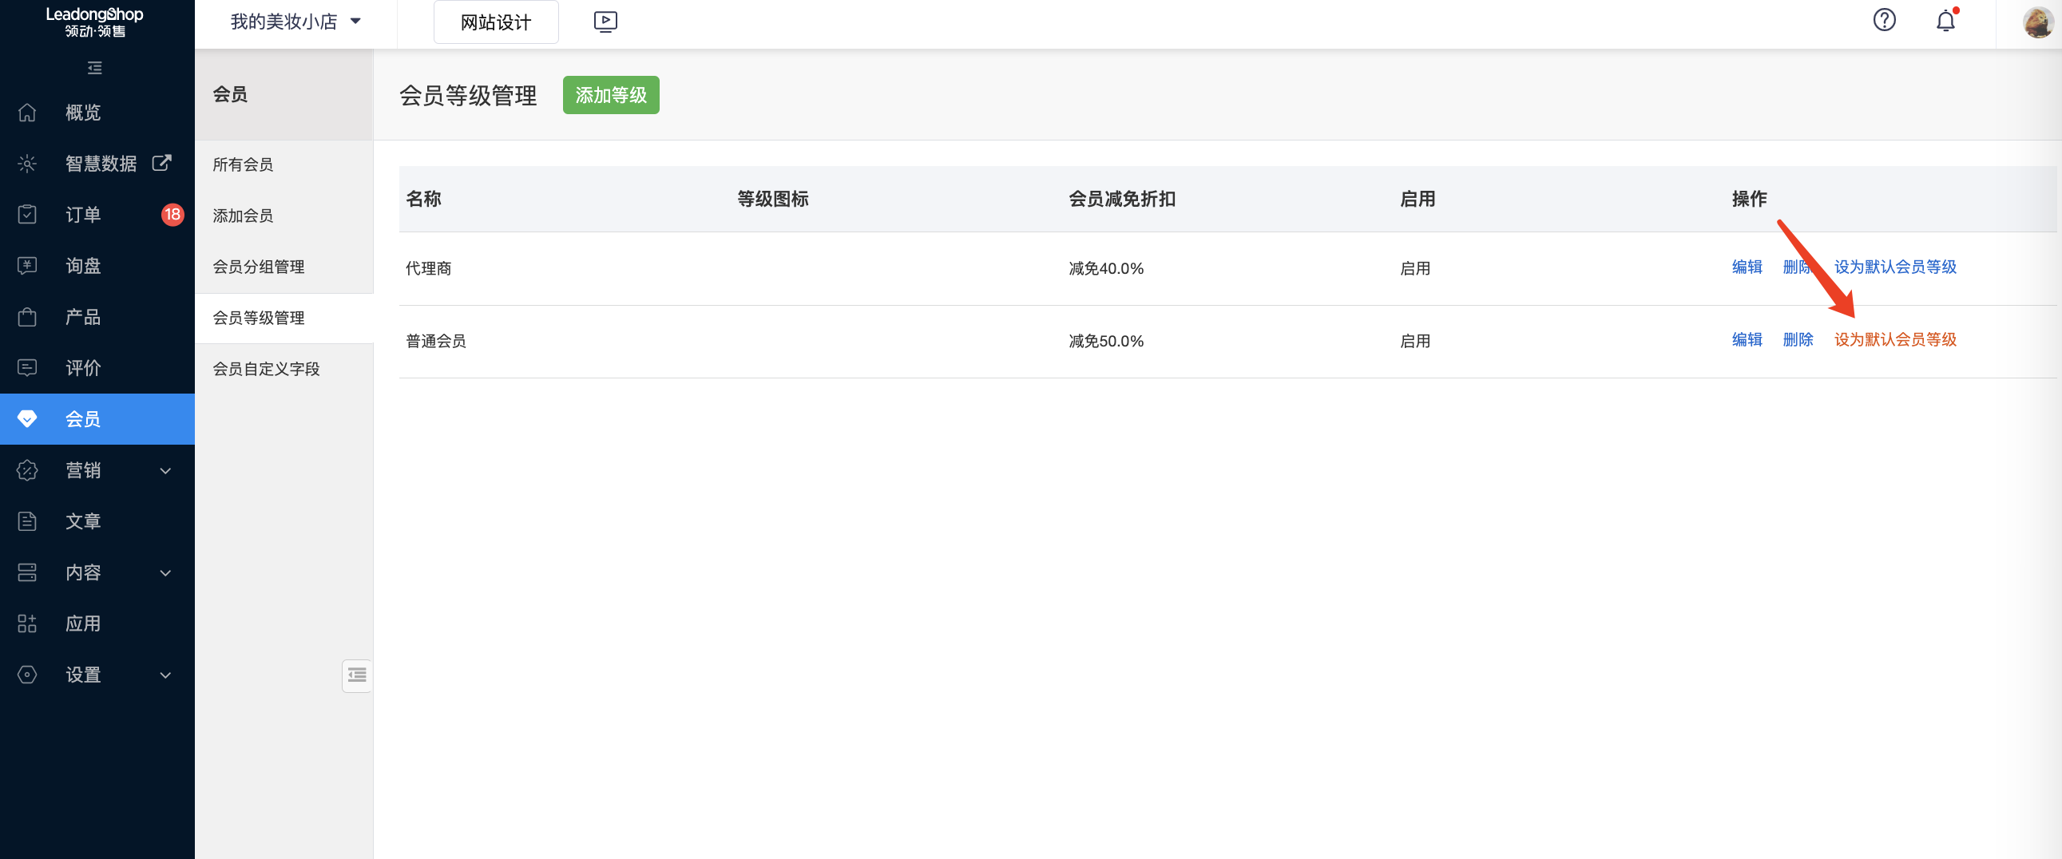
Task: Switch to 所有会员 section
Action: (x=243, y=164)
